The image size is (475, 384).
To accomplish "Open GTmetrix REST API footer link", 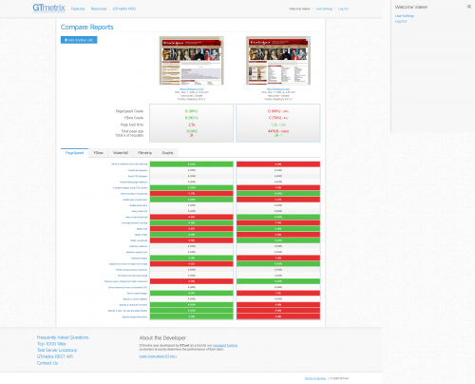I will (55, 356).
